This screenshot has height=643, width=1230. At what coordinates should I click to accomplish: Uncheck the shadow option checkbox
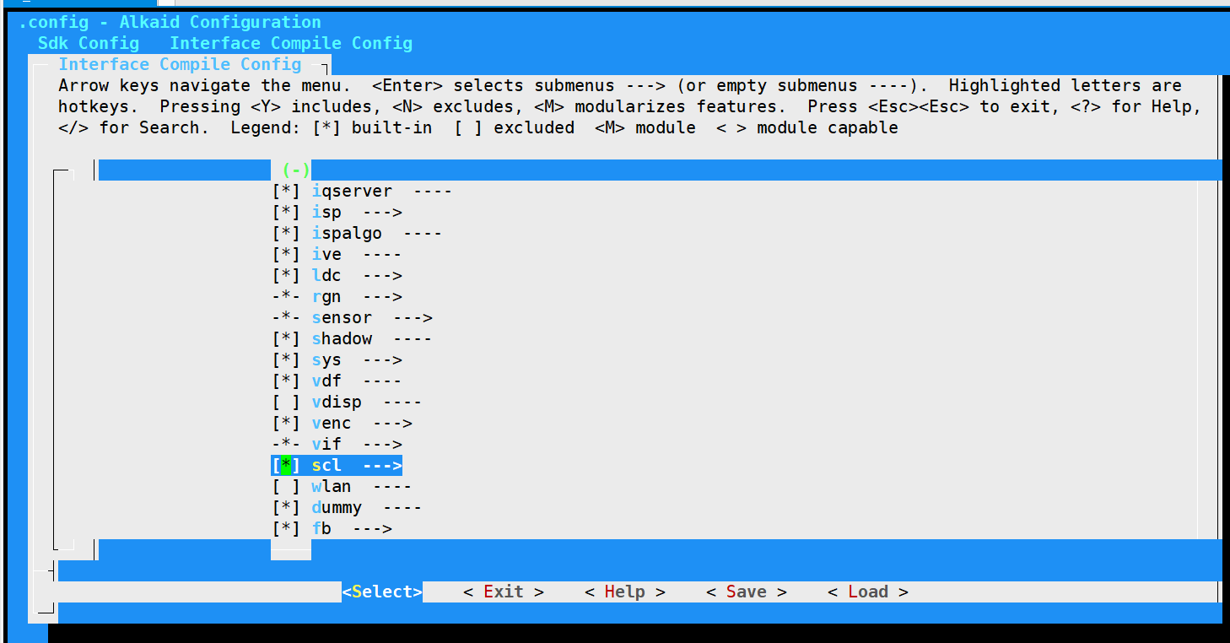click(286, 339)
